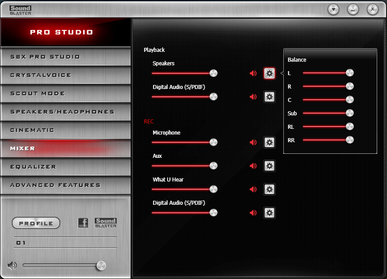Mute the Speakers playback channel

tap(253, 73)
